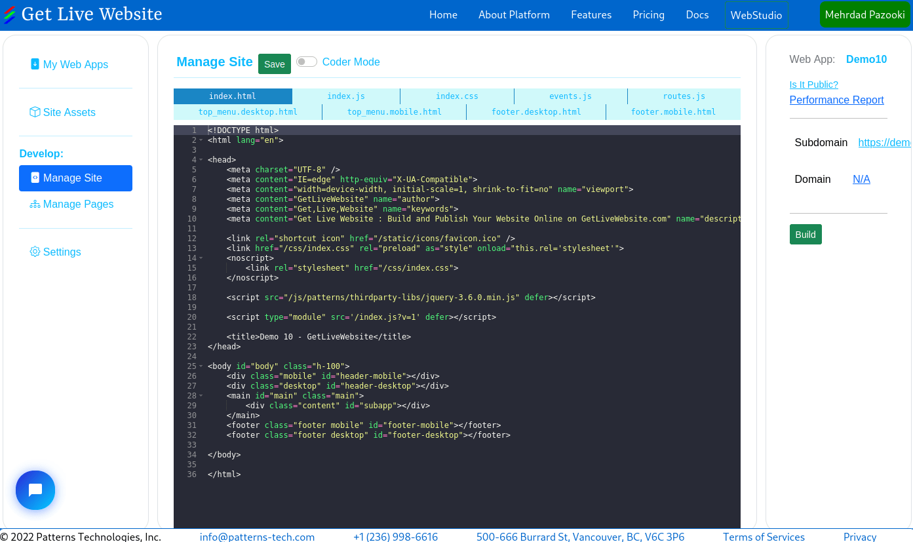Click the Get Live Website title text

pyautogui.click(x=92, y=14)
